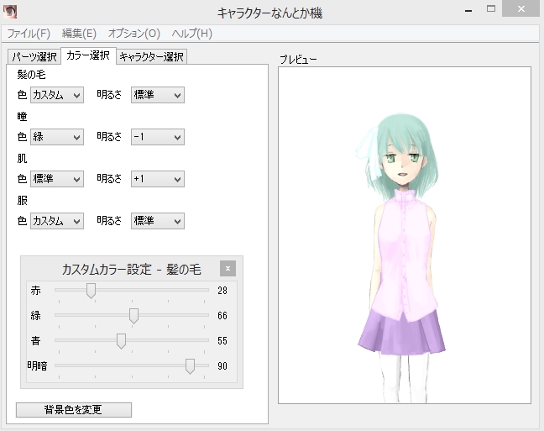Switch to the キャラクター選択 tab
The image size is (544, 431).
pos(151,57)
